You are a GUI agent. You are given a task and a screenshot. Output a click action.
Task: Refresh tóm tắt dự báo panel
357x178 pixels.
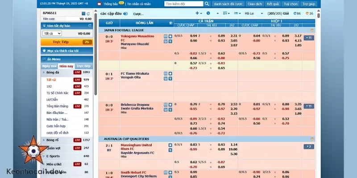point(90,26)
